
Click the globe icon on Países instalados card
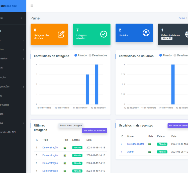pos(186,34)
